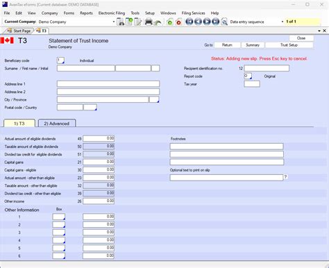Image resolution: width=329 pixels, height=268 pixels.
Task: Go to Summary button
Action: click(x=253, y=45)
